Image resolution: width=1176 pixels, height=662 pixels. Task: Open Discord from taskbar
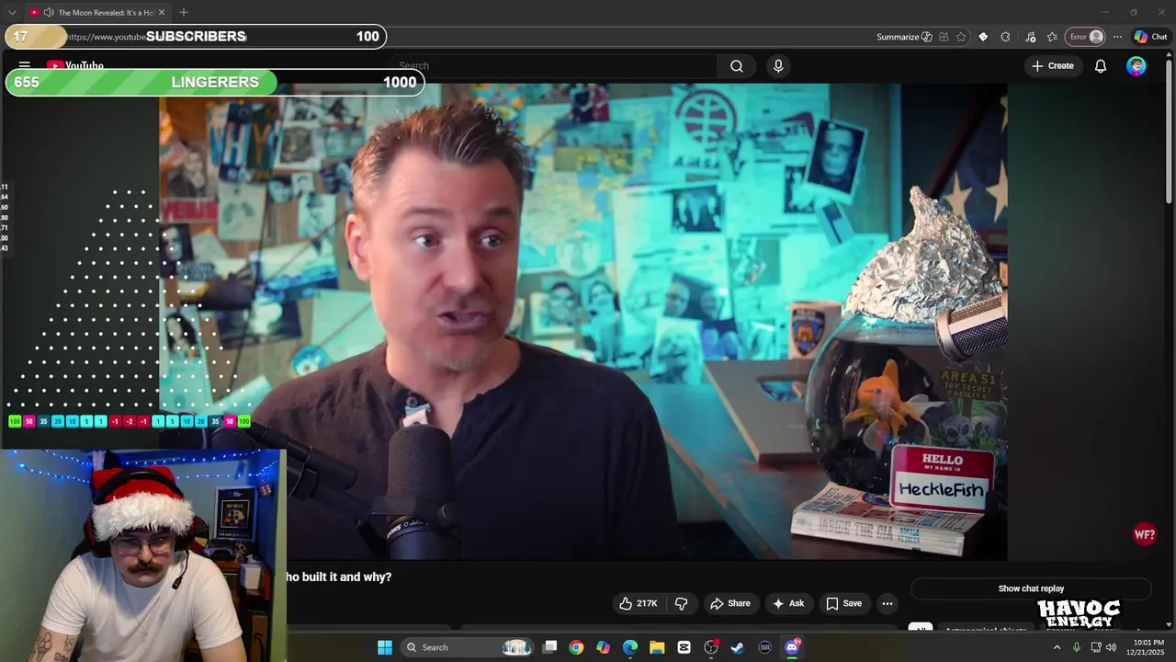(x=792, y=647)
